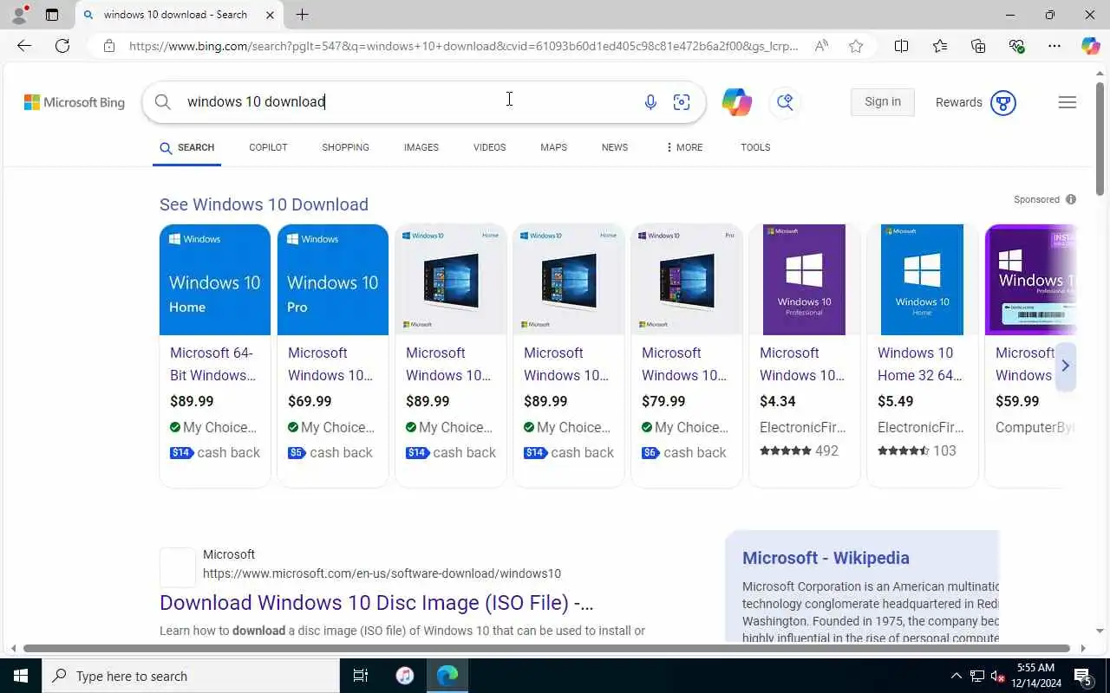The height and width of the screenshot is (693, 1110).
Task: Go back to previous page
Action: click(x=24, y=46)
